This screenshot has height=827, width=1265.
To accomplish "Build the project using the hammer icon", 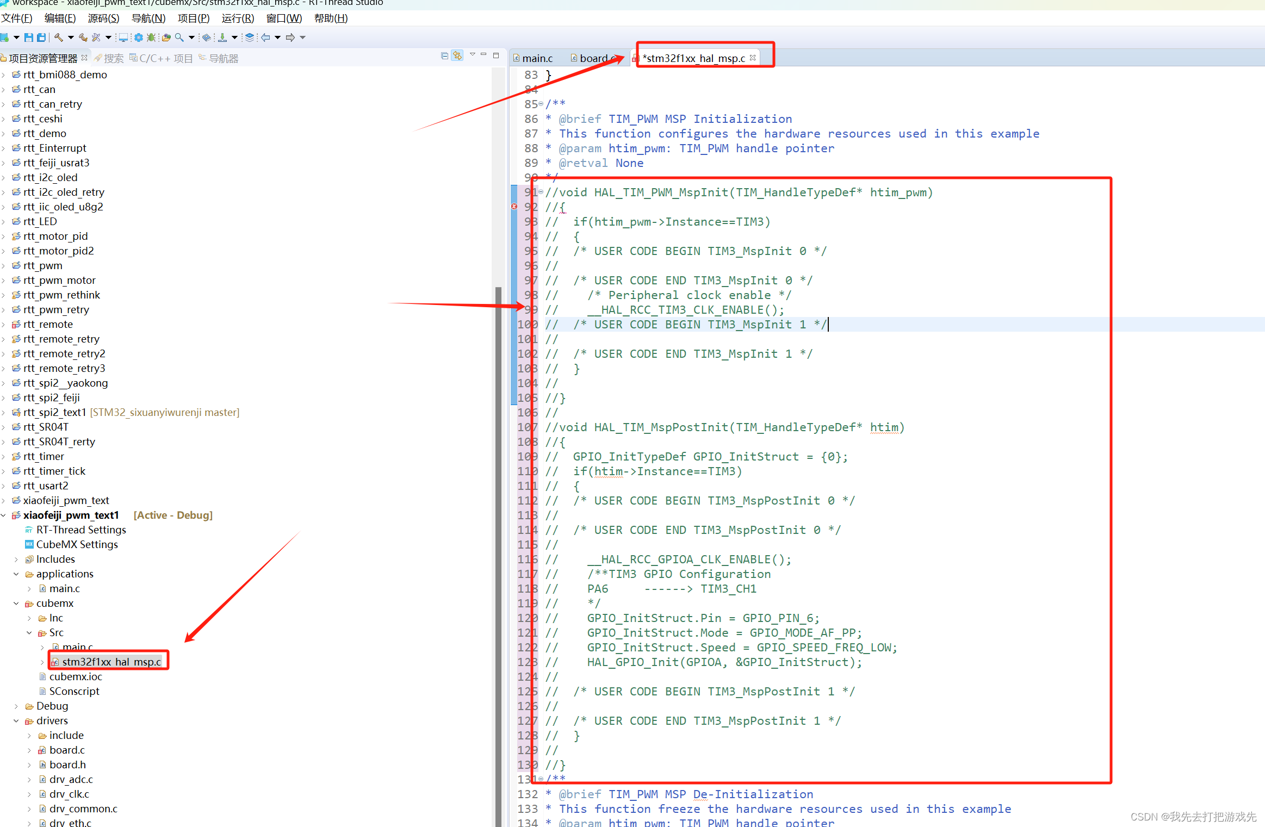I will pos(60,37).
